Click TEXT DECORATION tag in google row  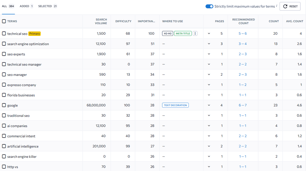175,105
